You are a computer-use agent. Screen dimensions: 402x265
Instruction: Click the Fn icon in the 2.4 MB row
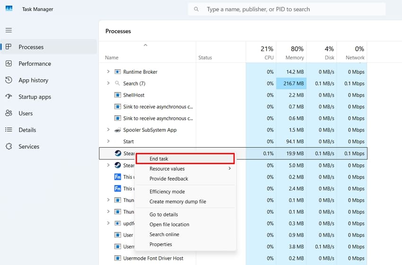click(117, 189)
